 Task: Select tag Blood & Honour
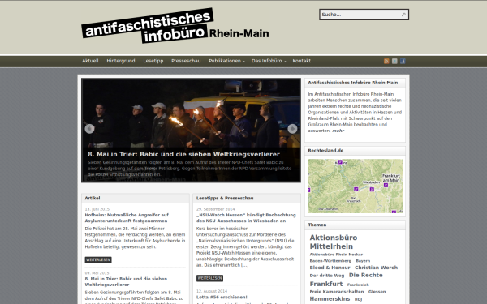point(330,268)
